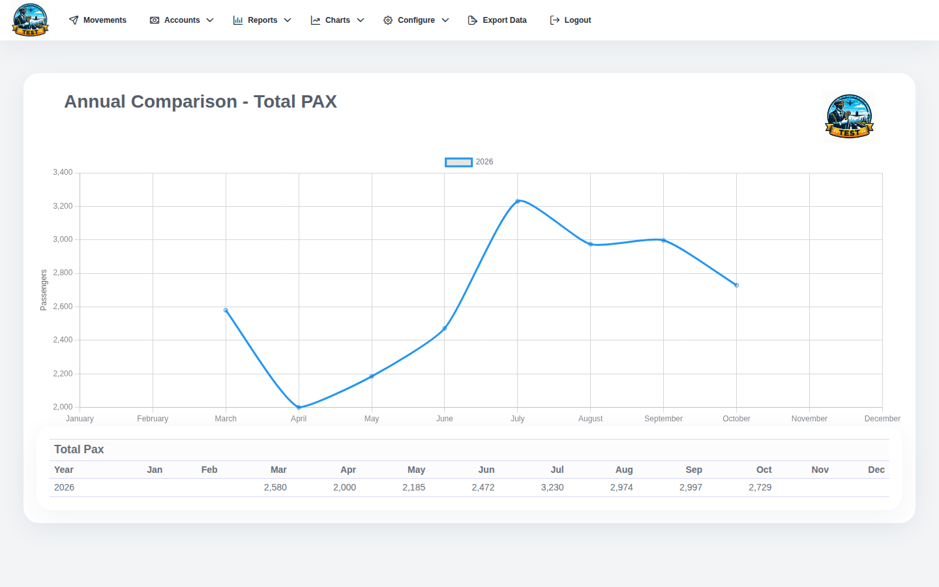Click the Reports bar chart icon
The image size is (939, 587).
click(238, 20)
